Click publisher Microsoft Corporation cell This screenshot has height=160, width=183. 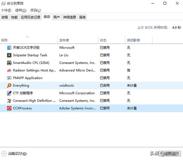tap(77, 93)
